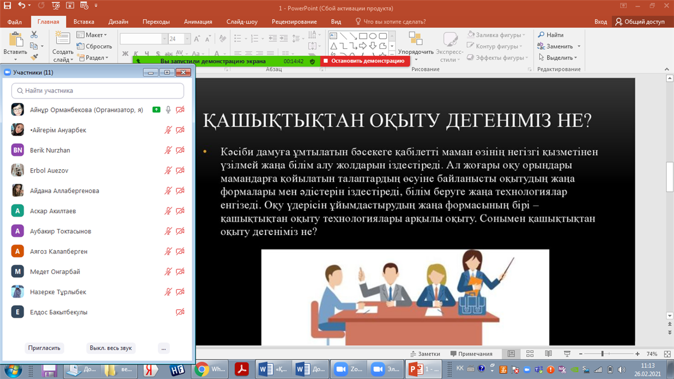Open the Вставка ribbon tab
This screenshot has height=379, width=674.
click(x=84, y=21)
